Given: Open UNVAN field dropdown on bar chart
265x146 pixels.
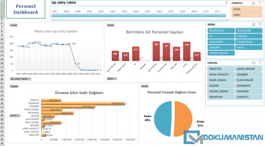Looking at the screenshot, I should pos(15,116).
